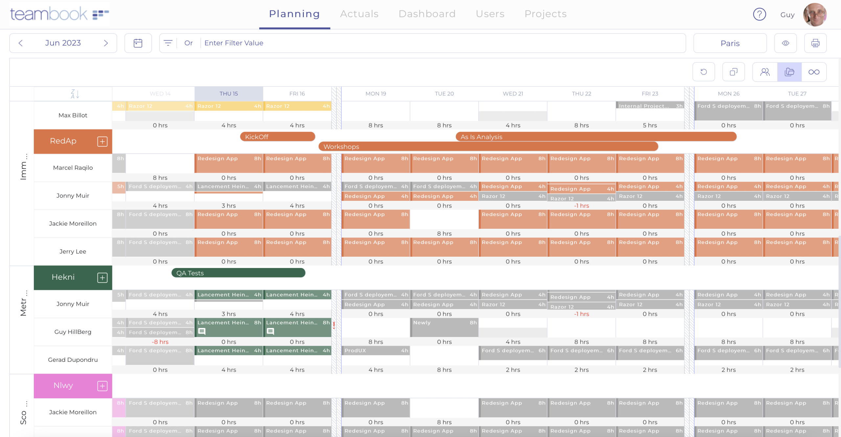Click the undo icon above the planner
841x437 pixels.
[704, 72]
